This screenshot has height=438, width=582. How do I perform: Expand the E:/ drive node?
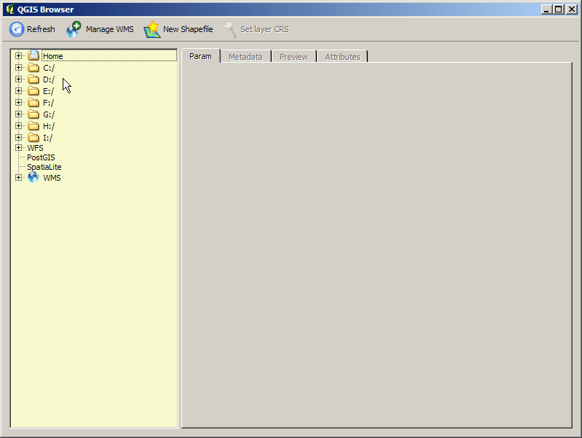[18, 90]
